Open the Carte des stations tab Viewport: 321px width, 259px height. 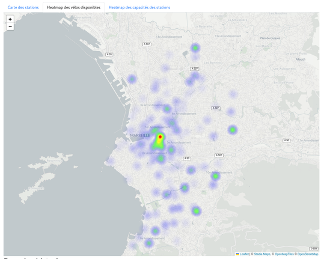pyautogui.click(x=23, y=7)
